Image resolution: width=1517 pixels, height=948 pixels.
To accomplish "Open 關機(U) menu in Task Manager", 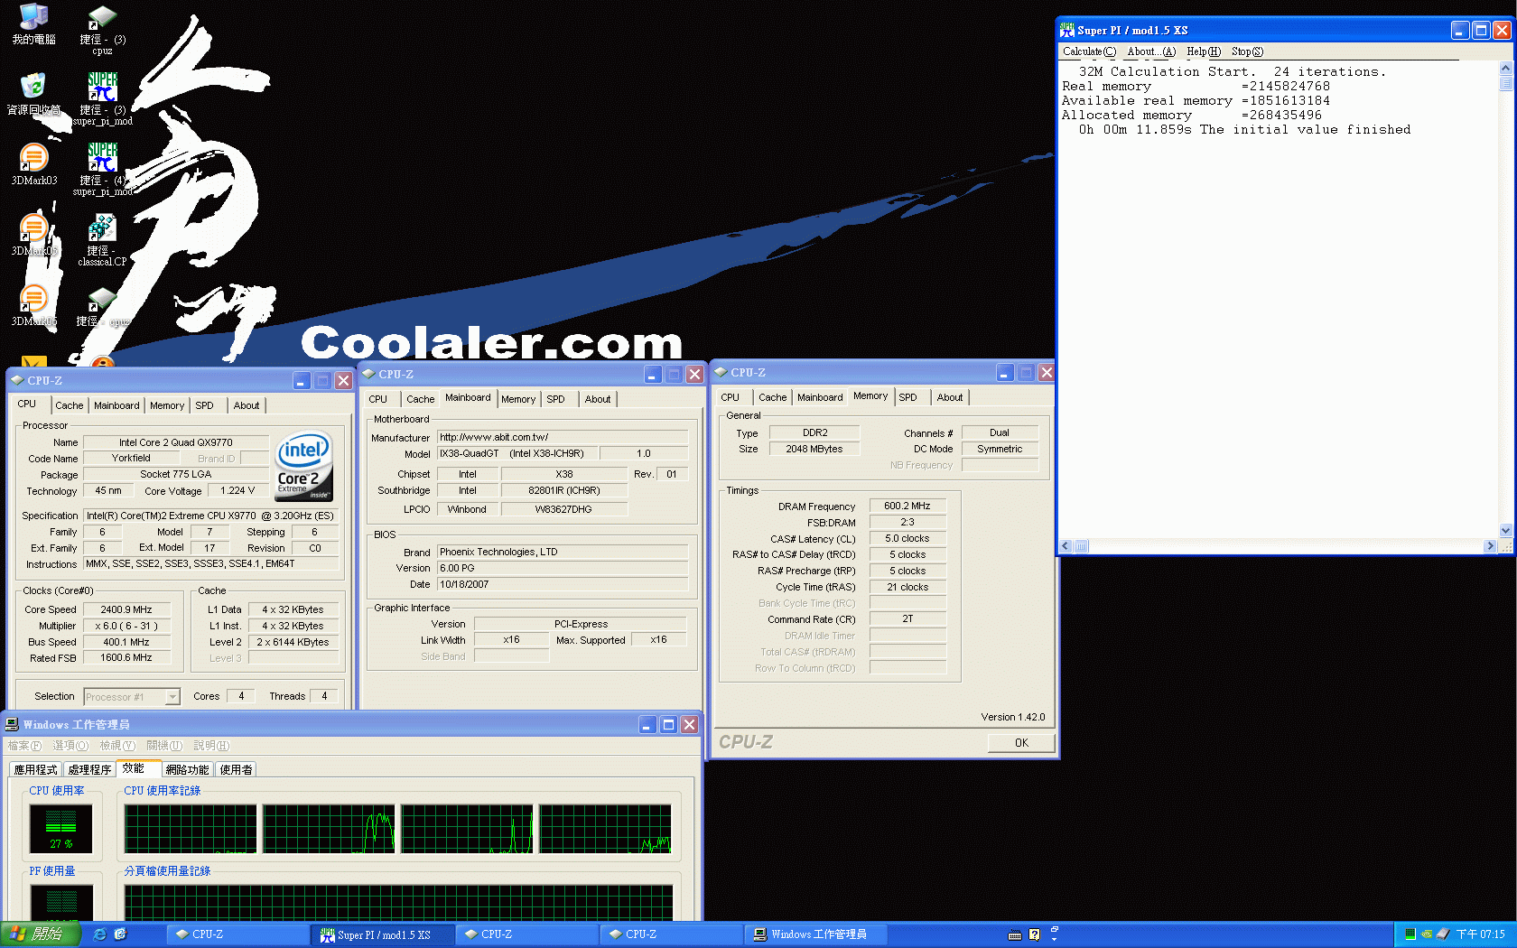I will tap(164, 746).
